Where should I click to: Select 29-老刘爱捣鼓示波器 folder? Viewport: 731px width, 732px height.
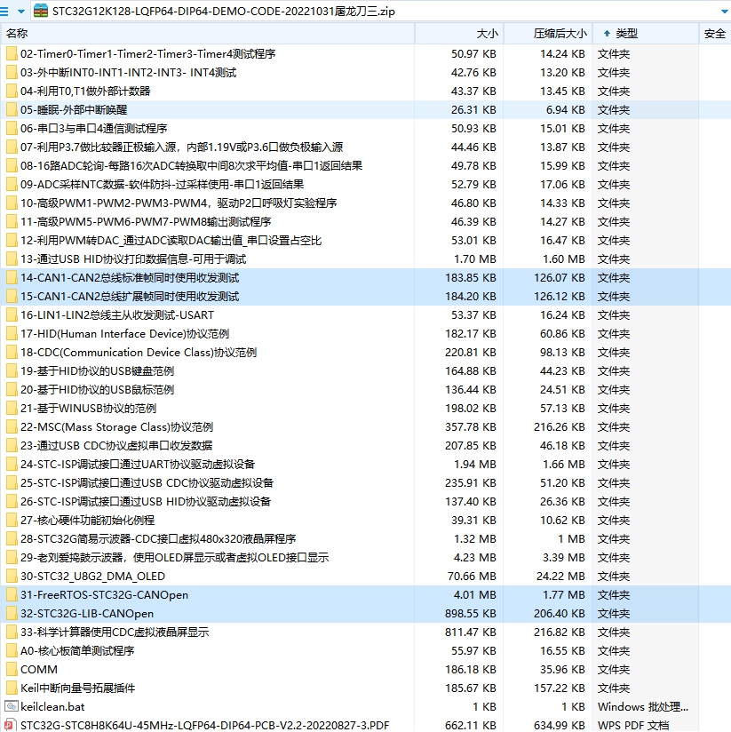[x=175, y=557]
